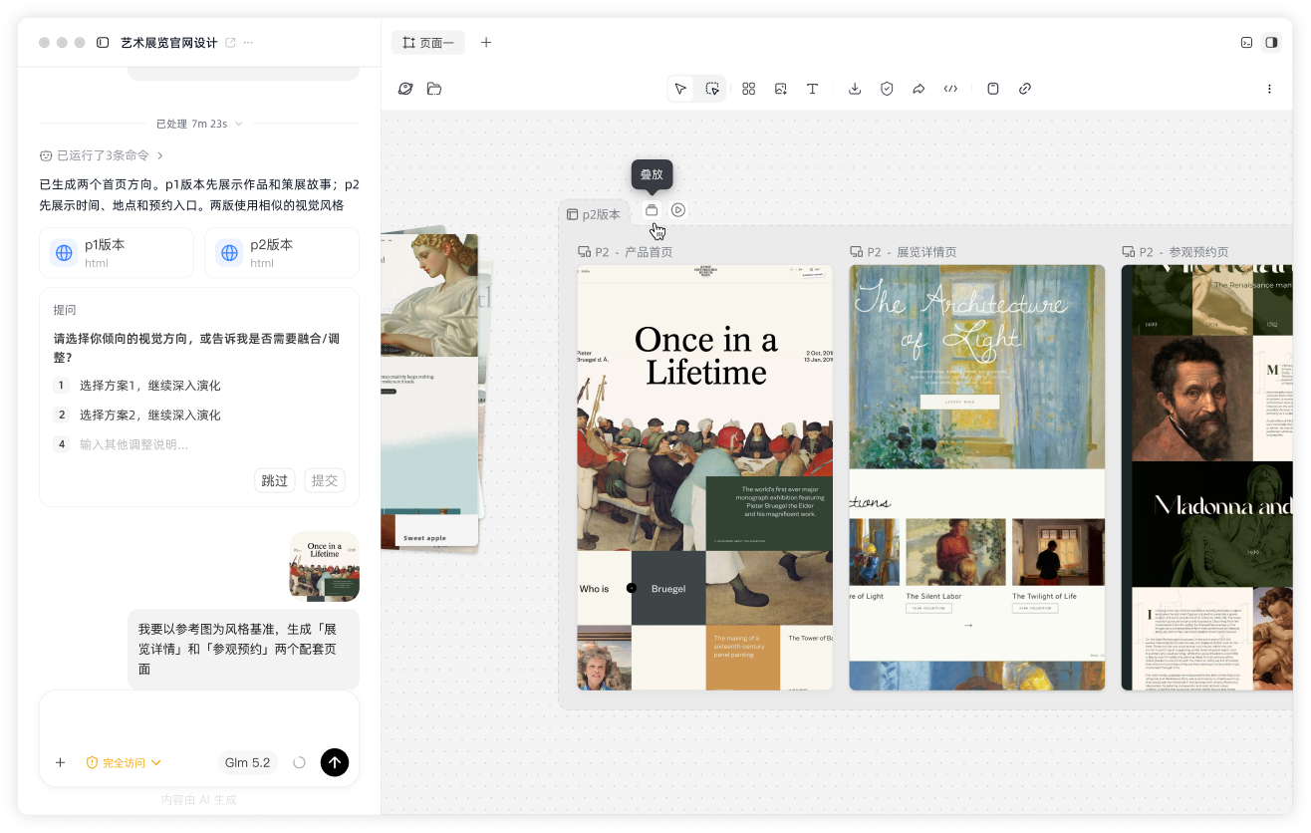The width and height of the screenshot is (1311, 833).
Task: Click the copy link icon
Action: pos(1025,89)
